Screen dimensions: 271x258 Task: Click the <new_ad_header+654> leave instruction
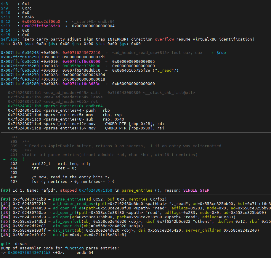point(55,97)
